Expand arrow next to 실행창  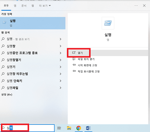[x=60, y=46]
